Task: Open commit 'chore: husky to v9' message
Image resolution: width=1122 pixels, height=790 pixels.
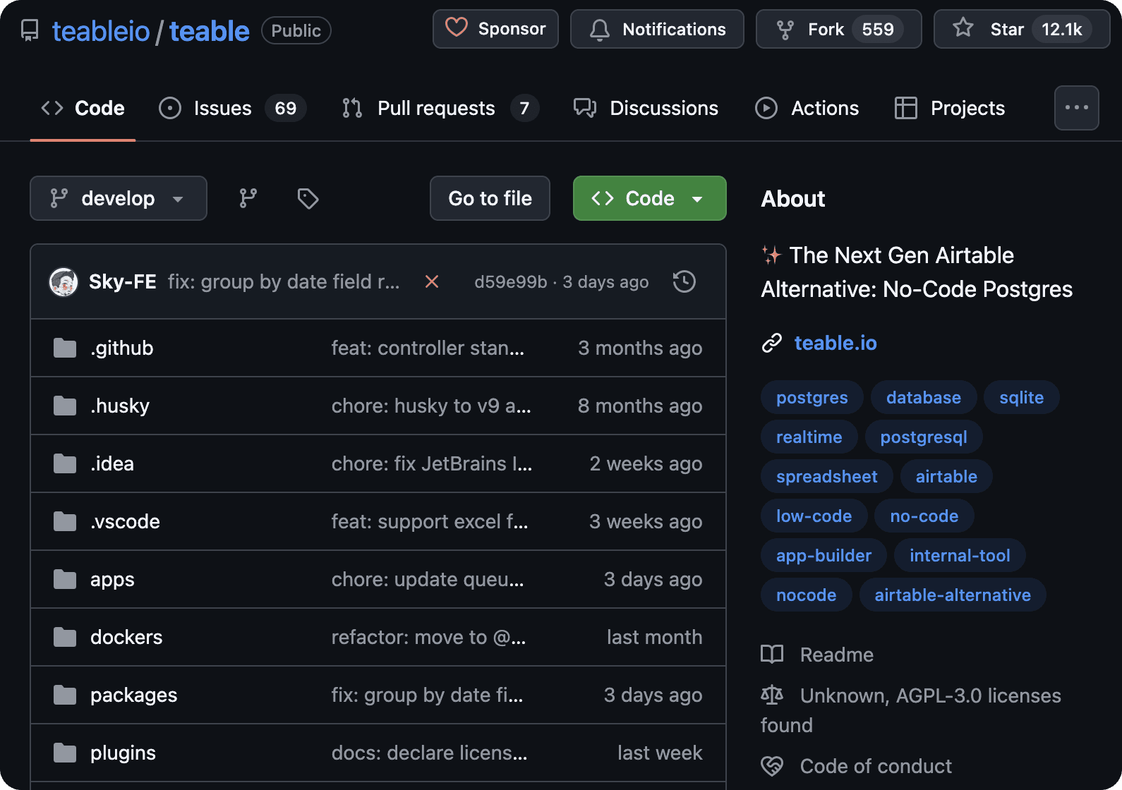Action: [x=431, y=406]
